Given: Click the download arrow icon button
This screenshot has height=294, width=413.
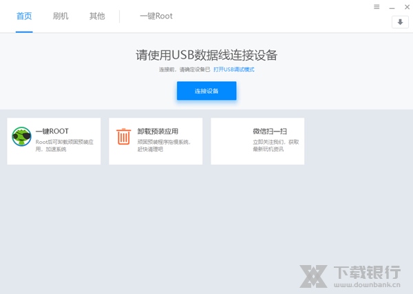Looking at the screenshot, I should 400,22.
